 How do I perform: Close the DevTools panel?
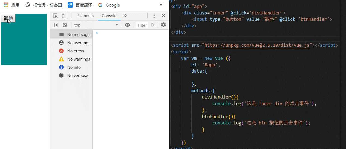coord(163,16)
